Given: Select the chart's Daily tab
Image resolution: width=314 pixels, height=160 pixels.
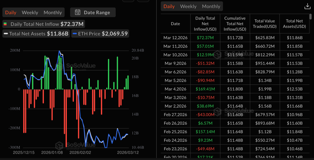Looking at the screenshot, I should [11, 13].
